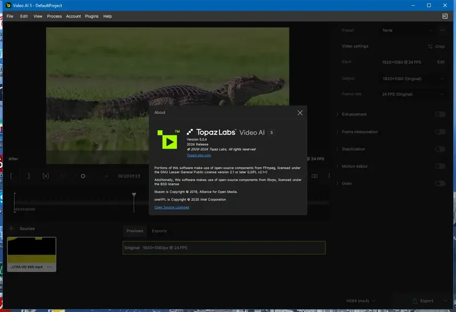Enable the Grain toggle

coord(440,183)
